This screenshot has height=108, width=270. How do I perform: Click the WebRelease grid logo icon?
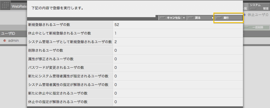[x=6, y=6]
